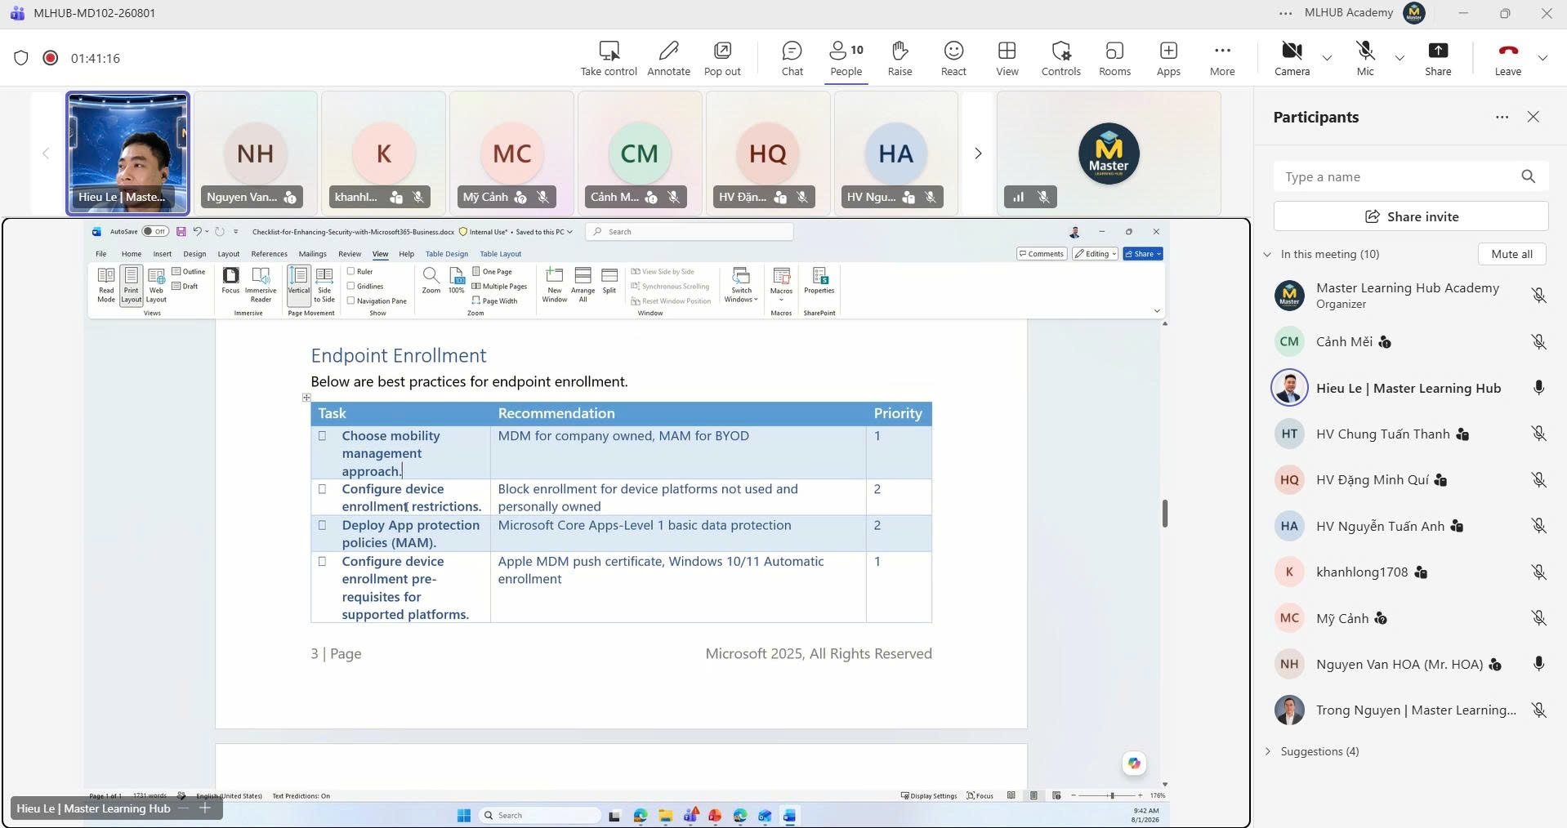This screenshot has height=828, width=1567.
Task: Switch to Read Mode view
Action: (106, 285)
